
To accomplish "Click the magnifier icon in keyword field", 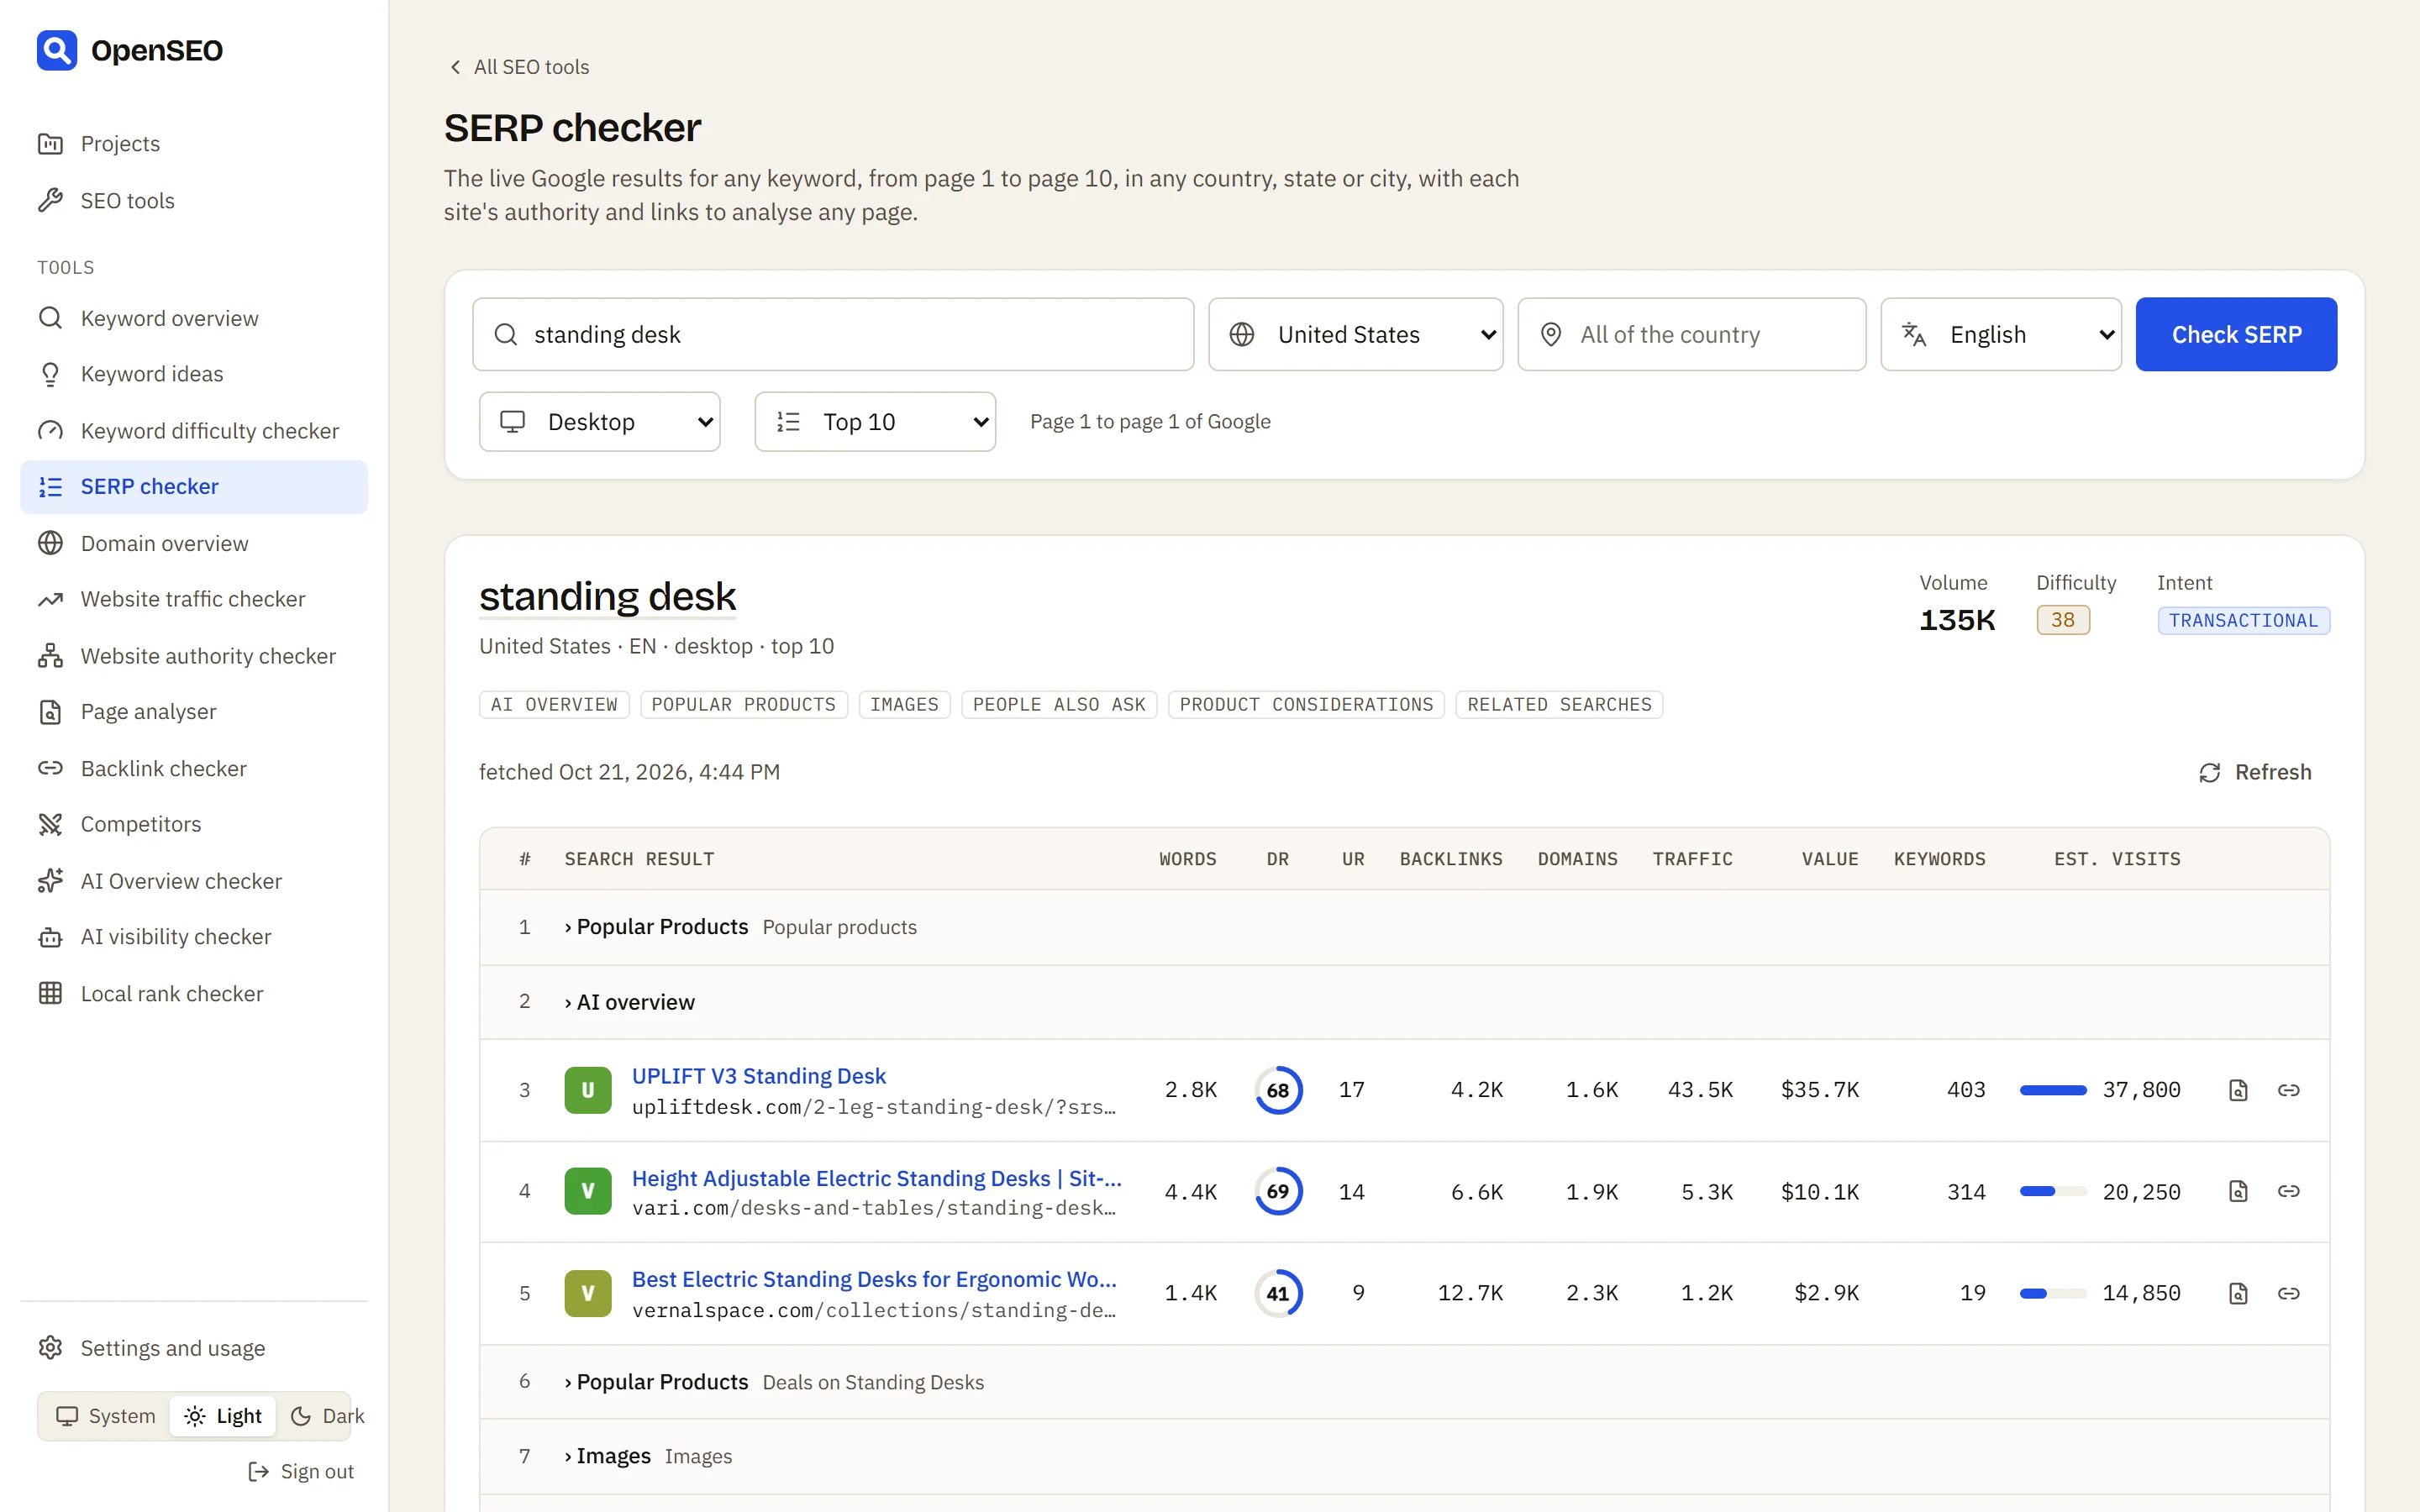I will coord(506,334).
